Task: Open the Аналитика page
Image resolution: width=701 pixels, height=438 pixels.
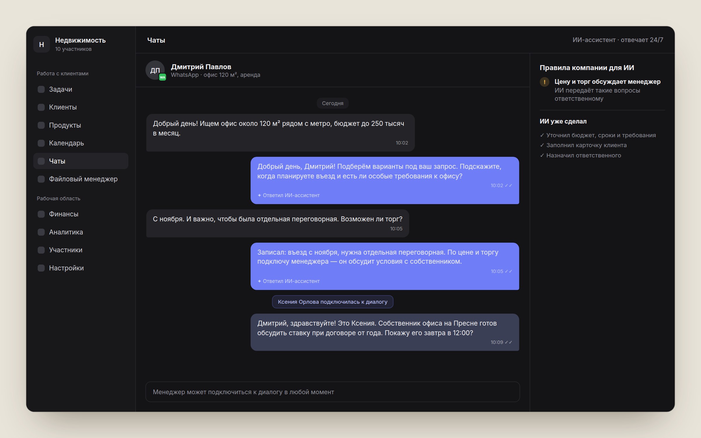Action: (81, 232)
